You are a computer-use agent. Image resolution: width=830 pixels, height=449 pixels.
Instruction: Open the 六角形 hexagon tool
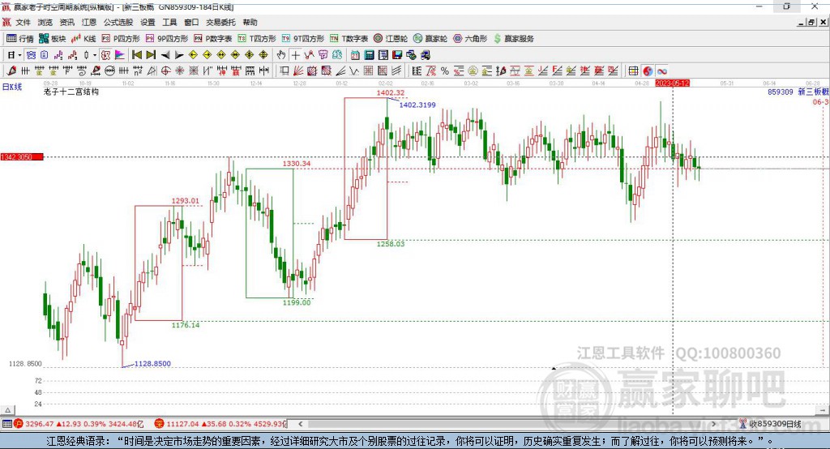click(x=470, y=38)
